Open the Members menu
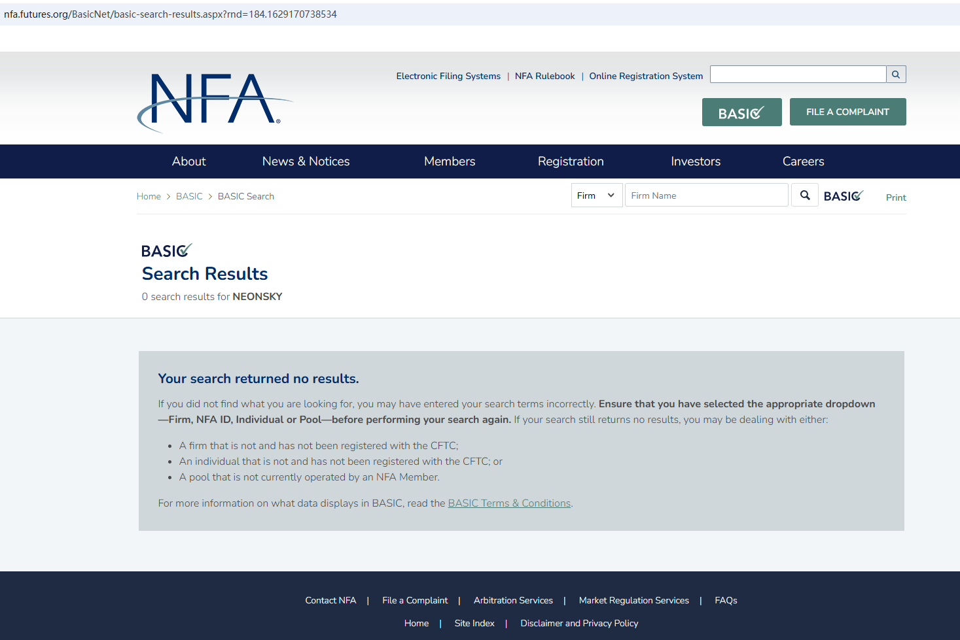 450,161
